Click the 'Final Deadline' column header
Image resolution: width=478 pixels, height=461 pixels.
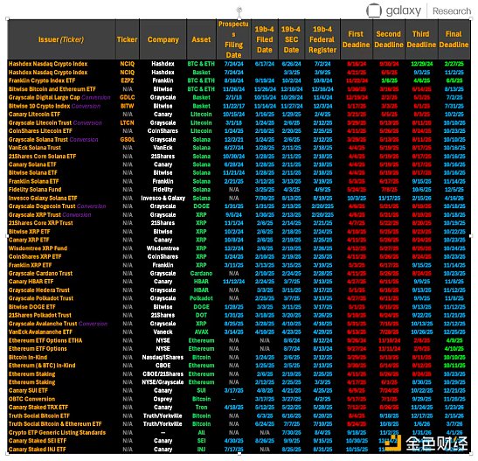tap(454, 39)
